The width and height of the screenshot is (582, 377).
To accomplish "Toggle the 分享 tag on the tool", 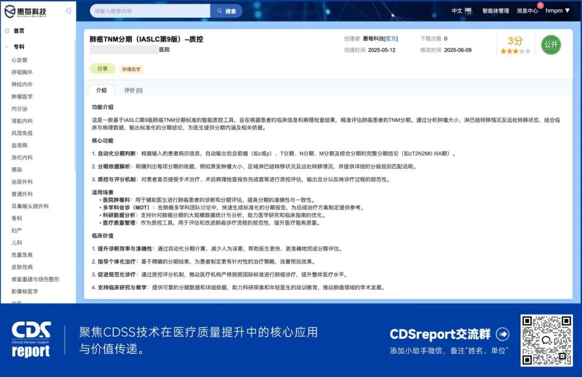I will [102, 69].
